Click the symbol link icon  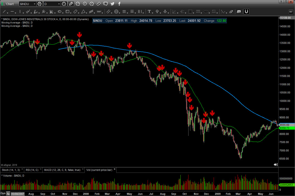click(x=99, y=4)
